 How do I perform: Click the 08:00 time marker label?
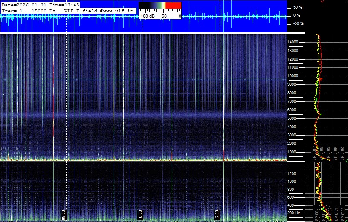(x=64, y=214)
